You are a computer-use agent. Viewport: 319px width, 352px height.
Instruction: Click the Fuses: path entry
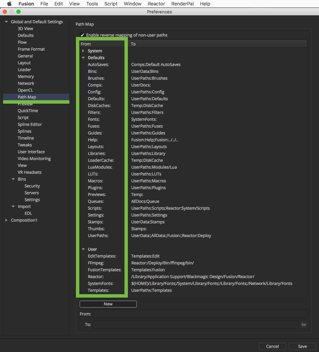tap(94, 126)
